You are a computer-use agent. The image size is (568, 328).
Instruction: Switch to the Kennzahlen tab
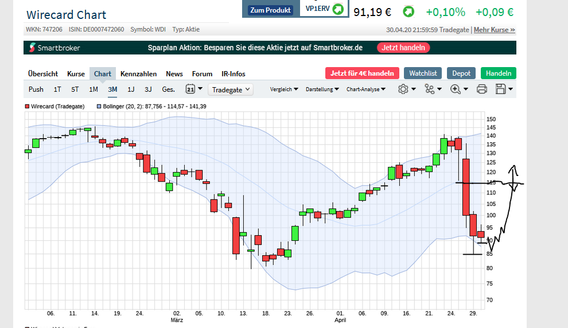pos(139,73)
